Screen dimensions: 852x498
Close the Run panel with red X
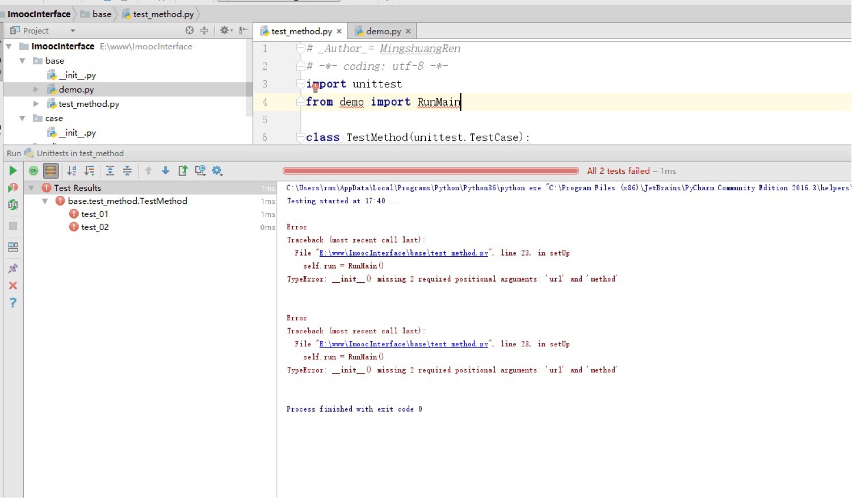tap(12, 286)
